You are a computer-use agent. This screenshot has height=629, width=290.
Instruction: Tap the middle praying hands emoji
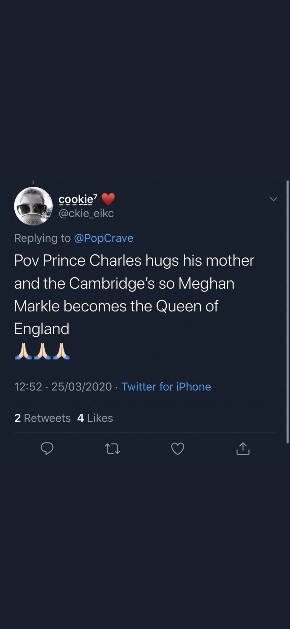[x=42, y=351]
